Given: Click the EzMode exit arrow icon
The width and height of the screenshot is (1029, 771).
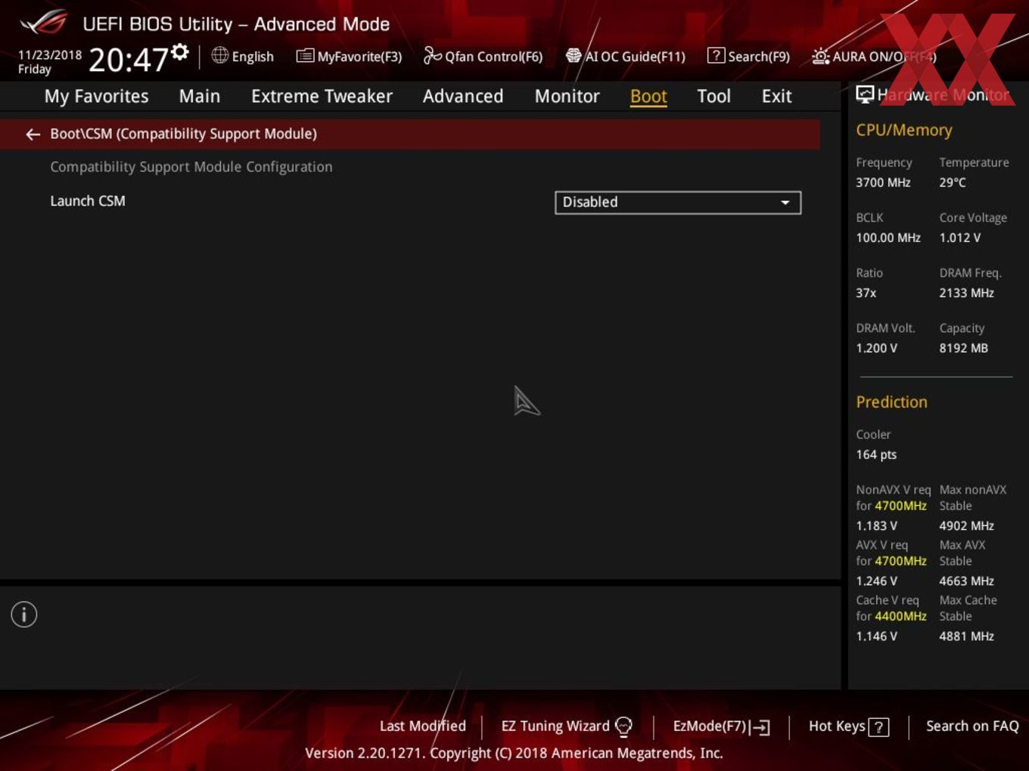Looking at the screenshot, I should point(760,727).
